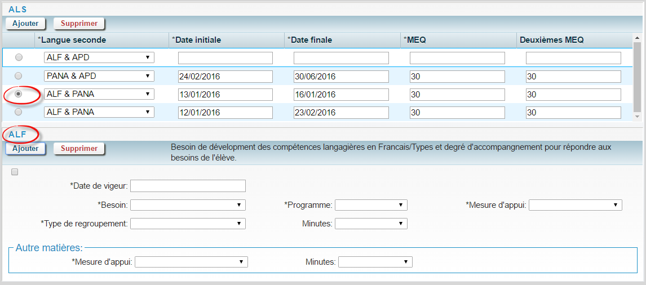646x285 pixels.
Task: Toggle the checkbox above Date de vigeur
Action: (15, 172)
